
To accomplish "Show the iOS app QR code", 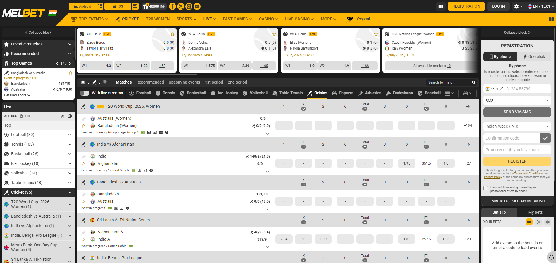I will point(135,6).
